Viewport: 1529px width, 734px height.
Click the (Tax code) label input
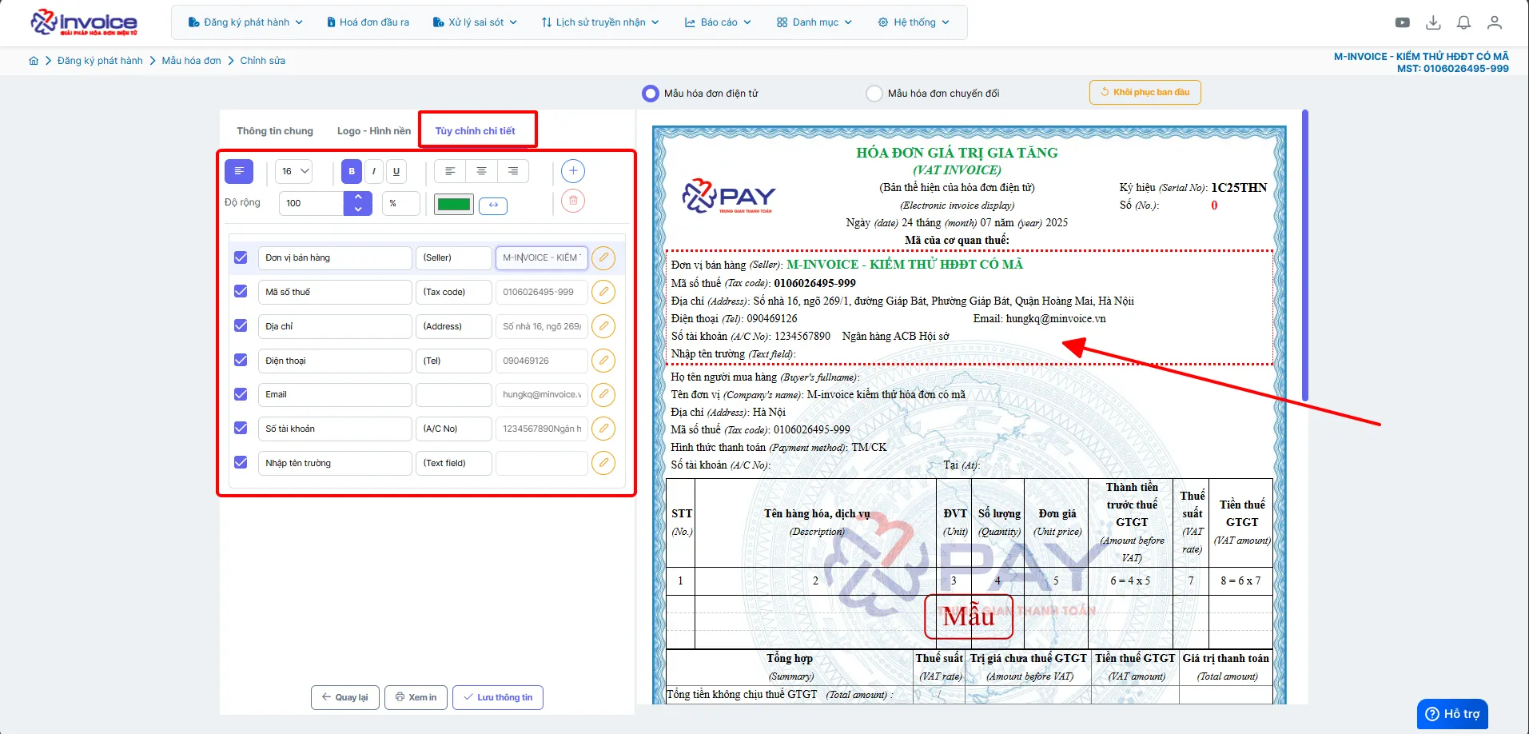click(454, 292)
